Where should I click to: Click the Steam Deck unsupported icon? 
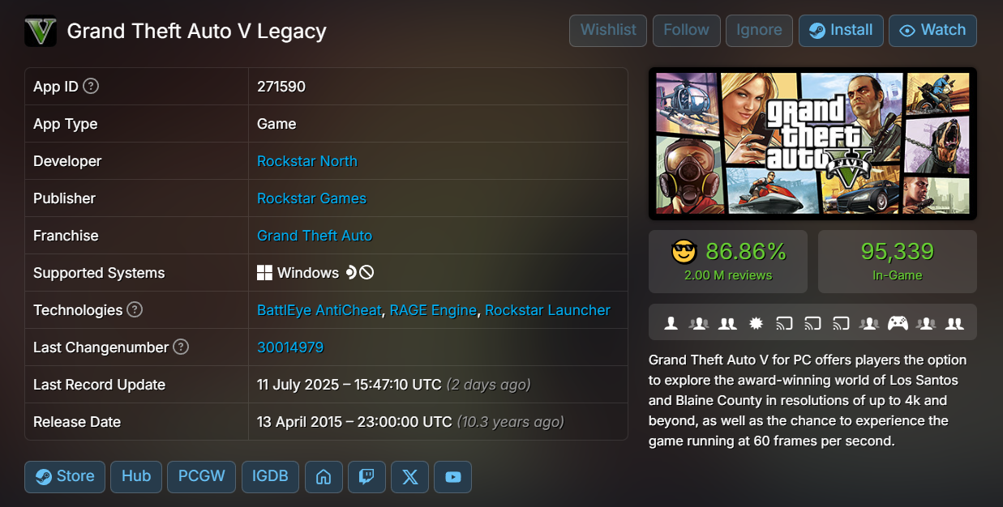point(366,273)
